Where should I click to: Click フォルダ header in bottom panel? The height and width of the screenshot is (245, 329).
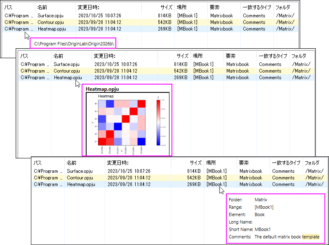pos(312,163)
